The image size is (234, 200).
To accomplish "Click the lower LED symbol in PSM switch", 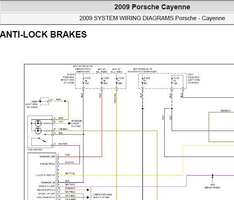I will click(x=38, y=131).
